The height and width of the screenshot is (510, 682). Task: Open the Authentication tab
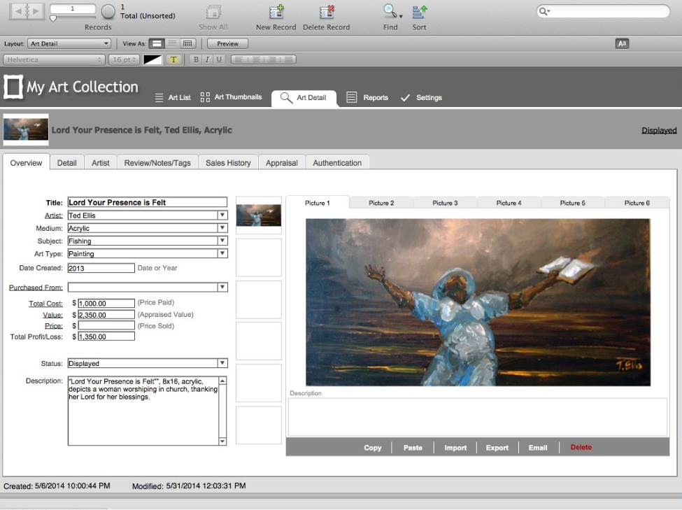pyautogui.click(x=337, y=163)
